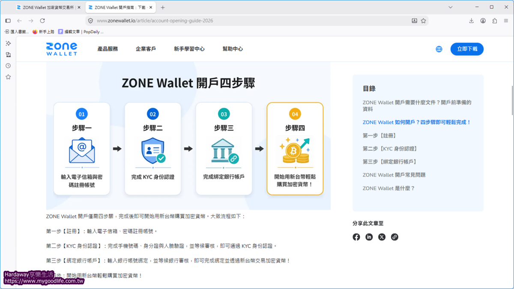Open the extensions puzzle icon
The width and height of the screenshot is (514, 289).
[x=495, y=21]
